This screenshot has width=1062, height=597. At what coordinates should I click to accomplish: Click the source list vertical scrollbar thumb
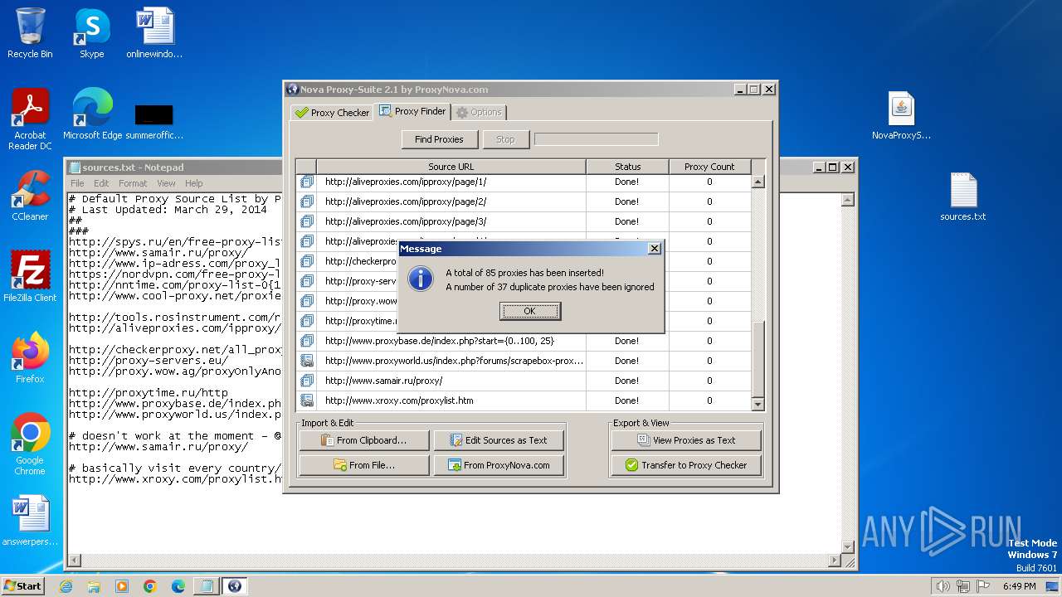pos(758,359)
